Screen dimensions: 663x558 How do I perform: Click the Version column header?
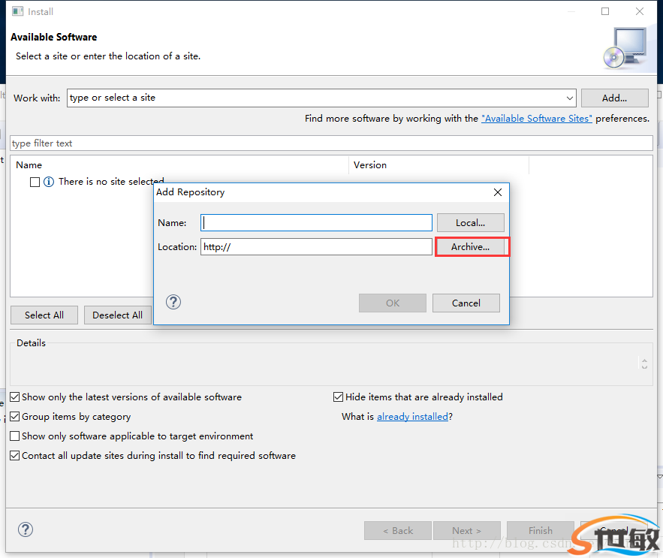tap(439, 165)
